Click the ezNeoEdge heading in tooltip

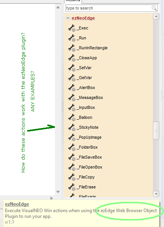tap(17, 204)
